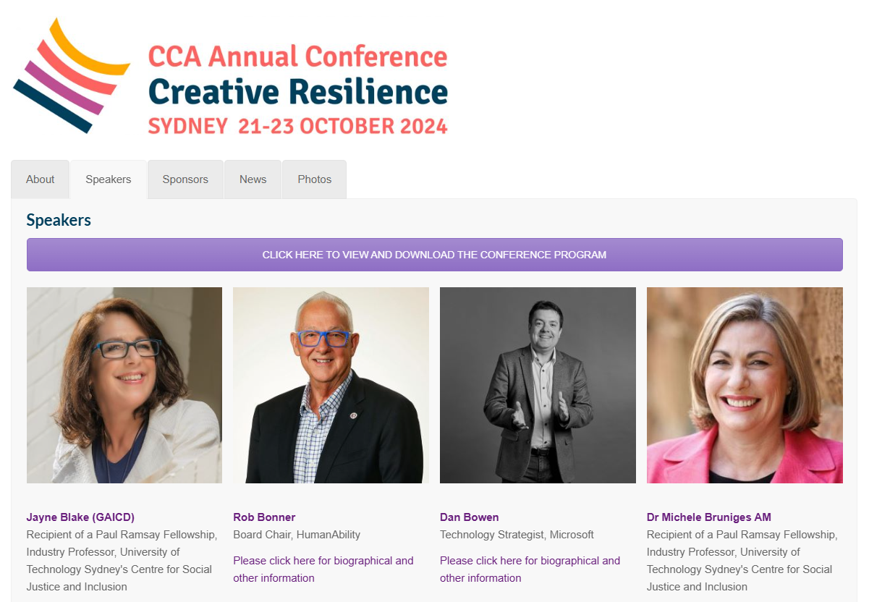Select Dan Bowen's black-and-white photo
This screenshot has width=869, height=602.
tap(538, 385)
